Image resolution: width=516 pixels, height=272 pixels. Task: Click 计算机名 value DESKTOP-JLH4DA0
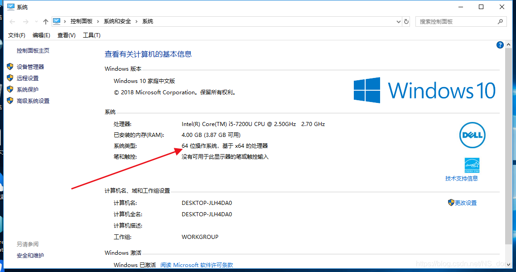(x=207, y=203)
